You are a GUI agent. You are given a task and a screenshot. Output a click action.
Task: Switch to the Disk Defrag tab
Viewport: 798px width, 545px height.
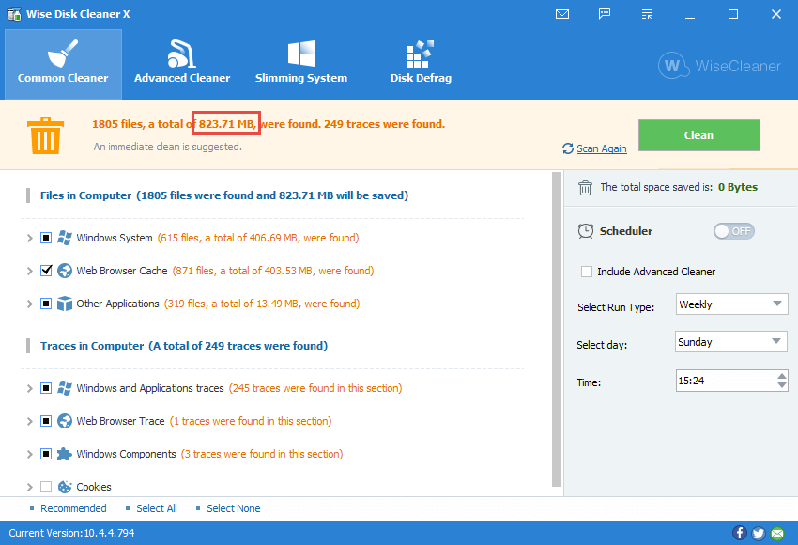[421, 64]
